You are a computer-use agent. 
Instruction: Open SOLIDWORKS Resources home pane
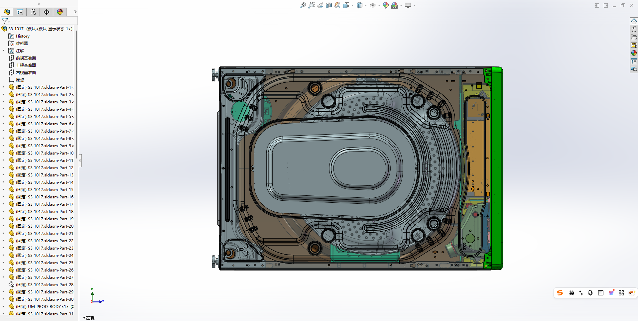point(634,21)
